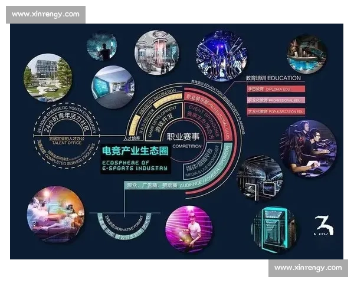The width and height of the screenshot is (354, 283).
Task: Click the white Z-shaped logo
Action: coord(324,225)
